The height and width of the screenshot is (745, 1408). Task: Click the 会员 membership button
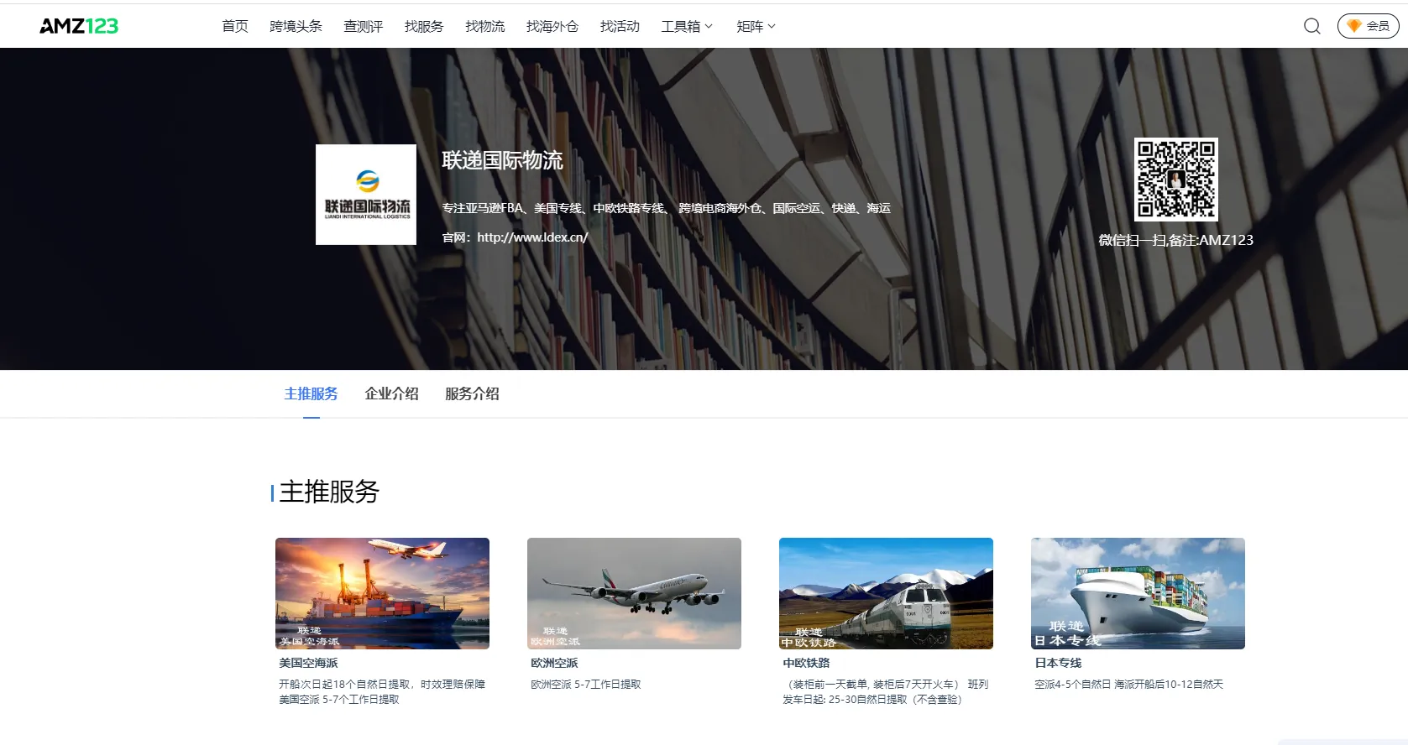click(x=1368, y=26)
